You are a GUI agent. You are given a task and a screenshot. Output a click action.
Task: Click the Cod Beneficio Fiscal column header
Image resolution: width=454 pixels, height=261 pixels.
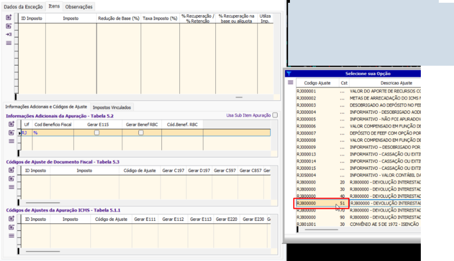point(53,125)
